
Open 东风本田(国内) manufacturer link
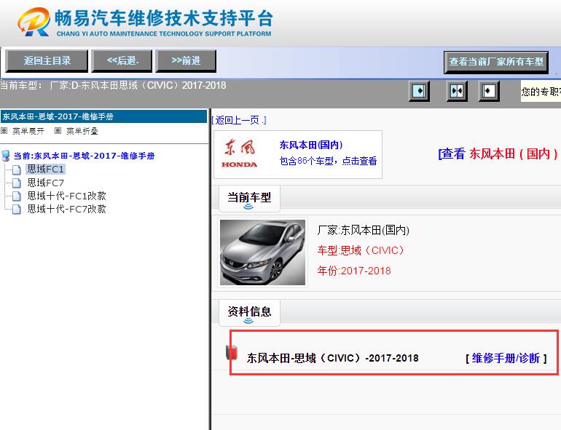pos(311,145)
